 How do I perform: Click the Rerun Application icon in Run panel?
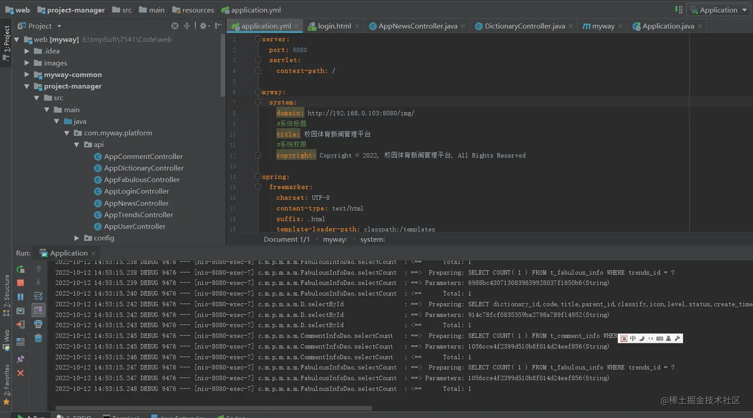click(20, 270)
